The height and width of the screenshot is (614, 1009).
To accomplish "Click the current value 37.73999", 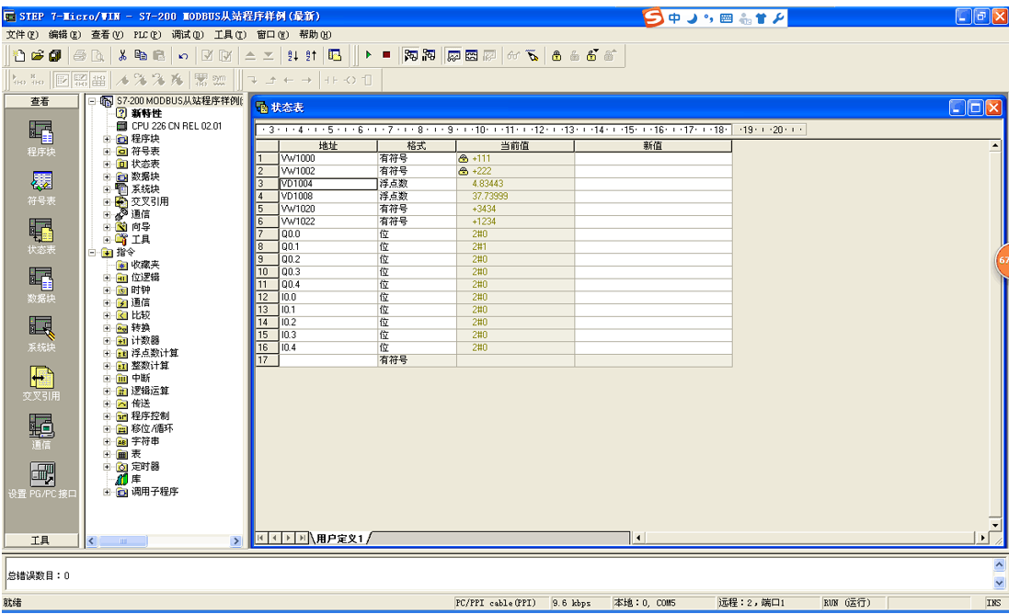I will coord(489,196).
